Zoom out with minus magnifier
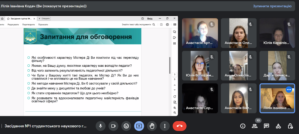This screenshot has width=299, height=134. (175, 113)
